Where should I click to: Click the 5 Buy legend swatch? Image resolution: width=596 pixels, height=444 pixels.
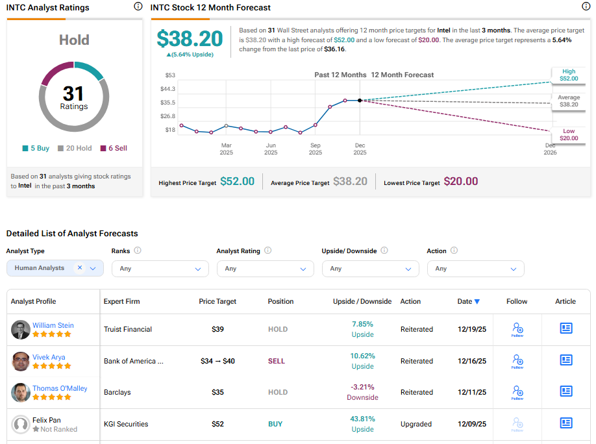click(25, 149)
